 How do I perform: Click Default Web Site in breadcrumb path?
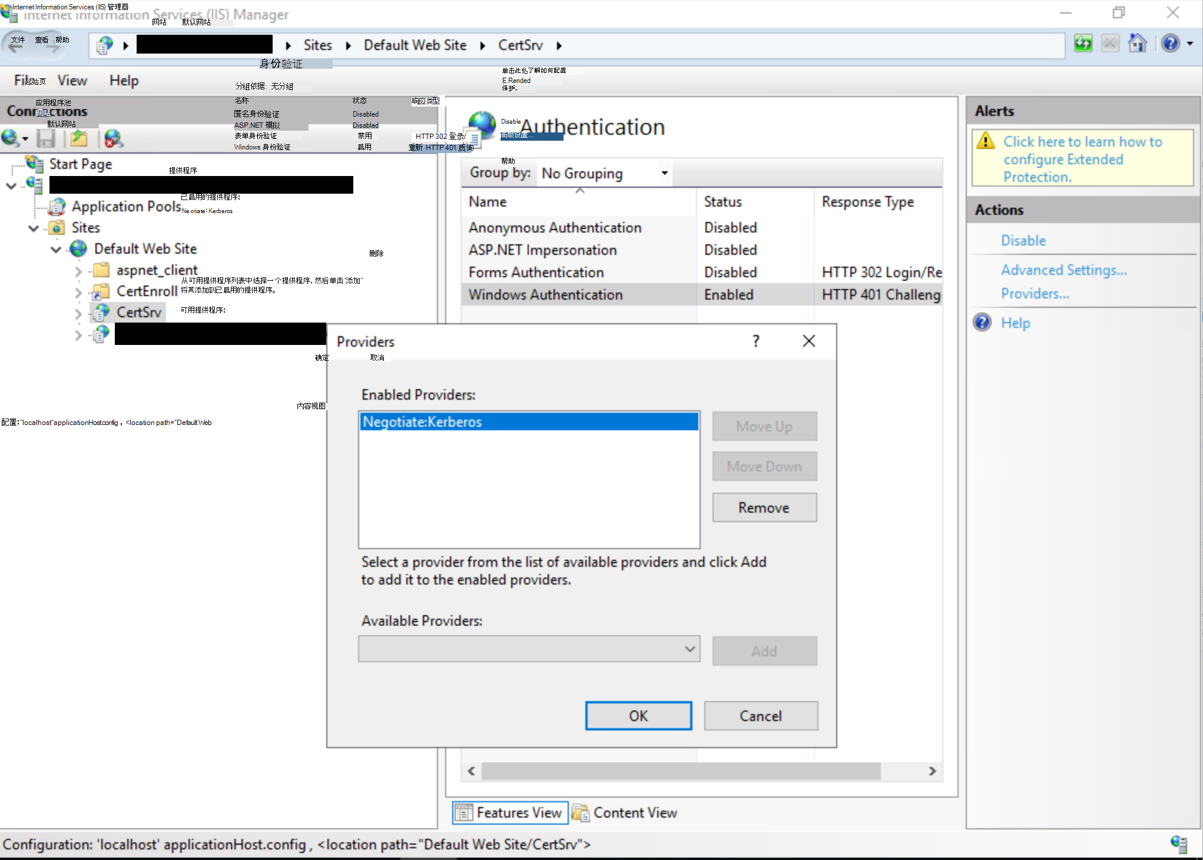[415, 45]
